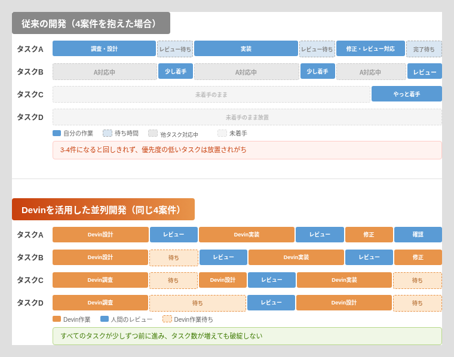Click the Devin作業 orange legend swatch

coord(57,319)
